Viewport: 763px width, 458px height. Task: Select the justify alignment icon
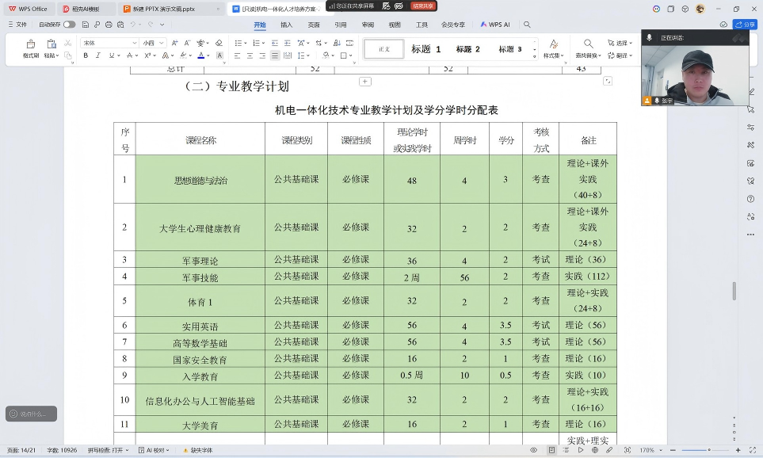[275, 55]
